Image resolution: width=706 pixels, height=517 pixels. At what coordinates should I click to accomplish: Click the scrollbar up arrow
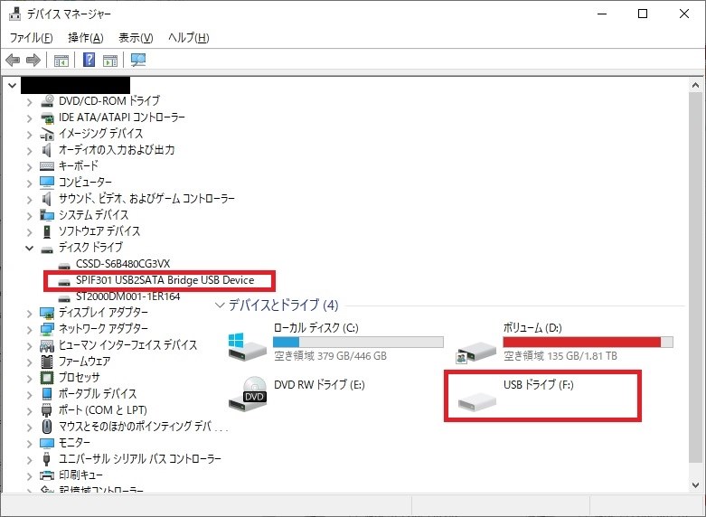point(695,86)
